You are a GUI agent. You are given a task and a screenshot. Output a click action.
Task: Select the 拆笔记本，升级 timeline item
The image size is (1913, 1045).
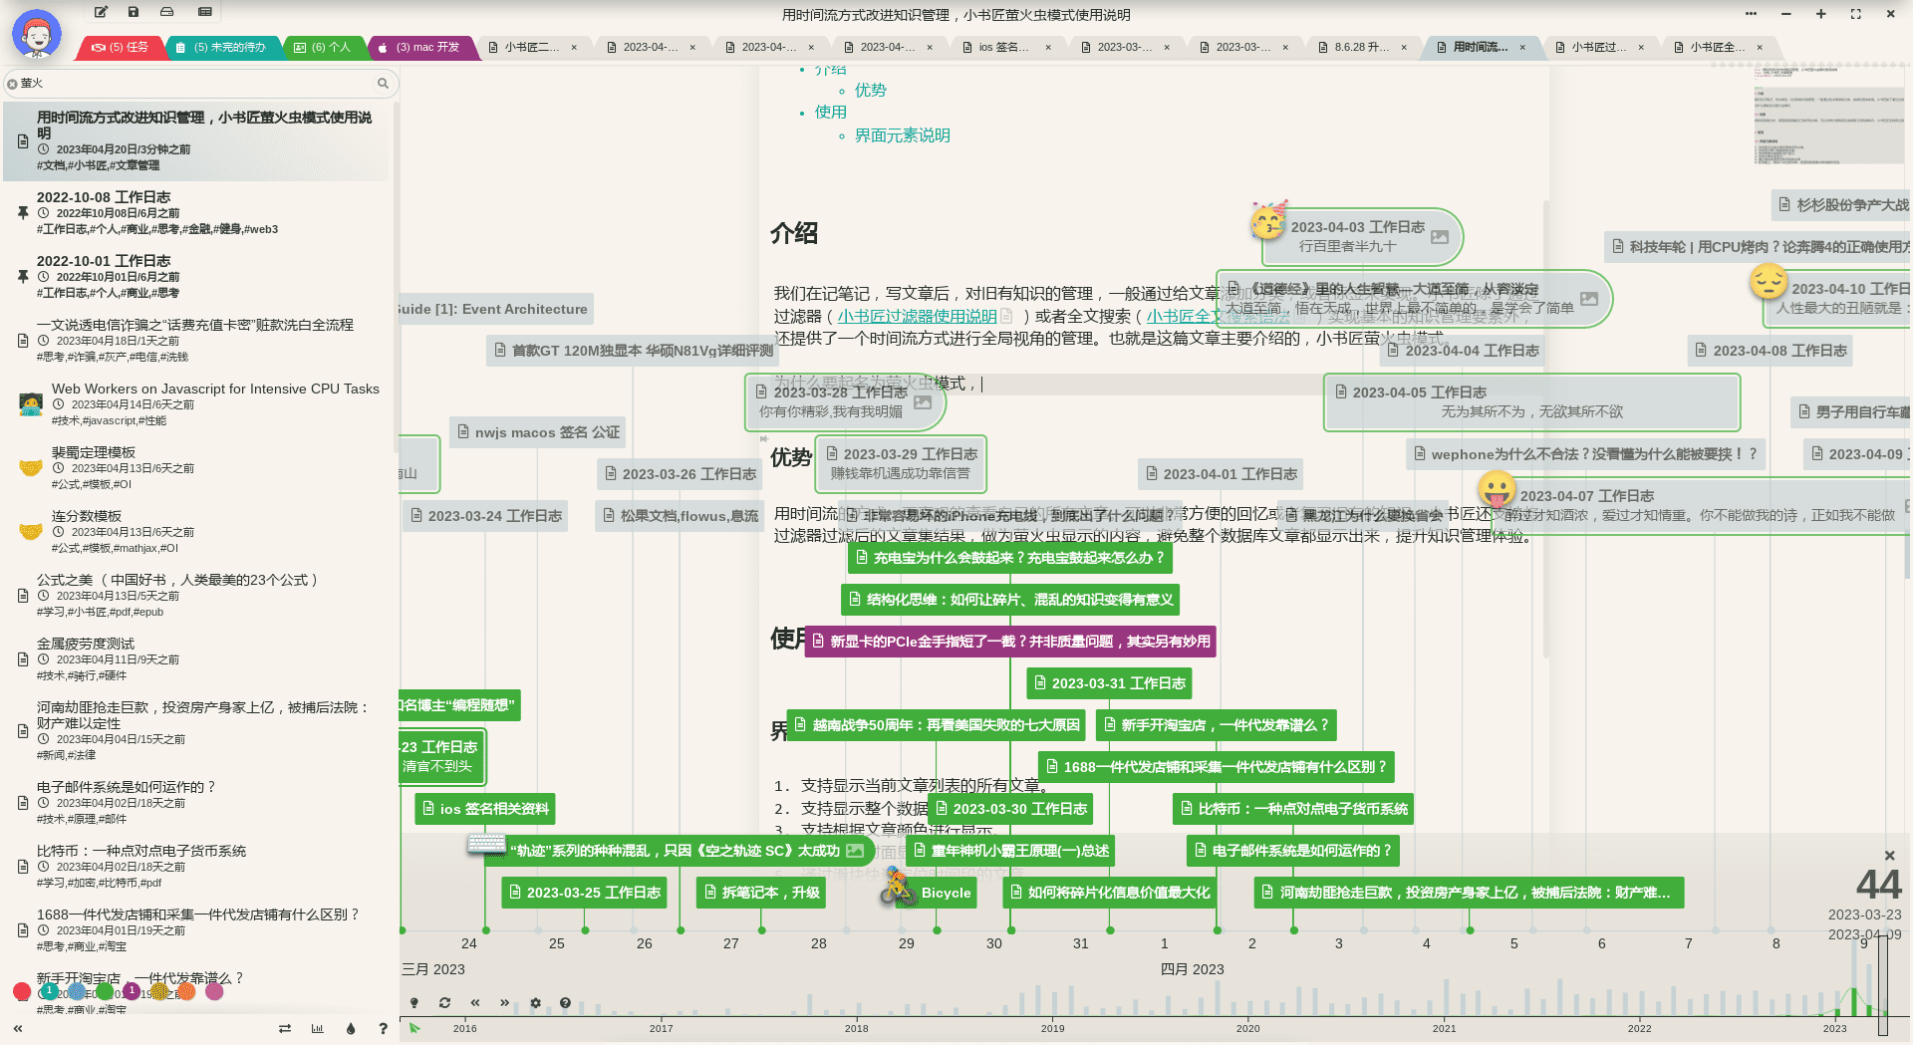pyautogui.click(x=761, y=893)
